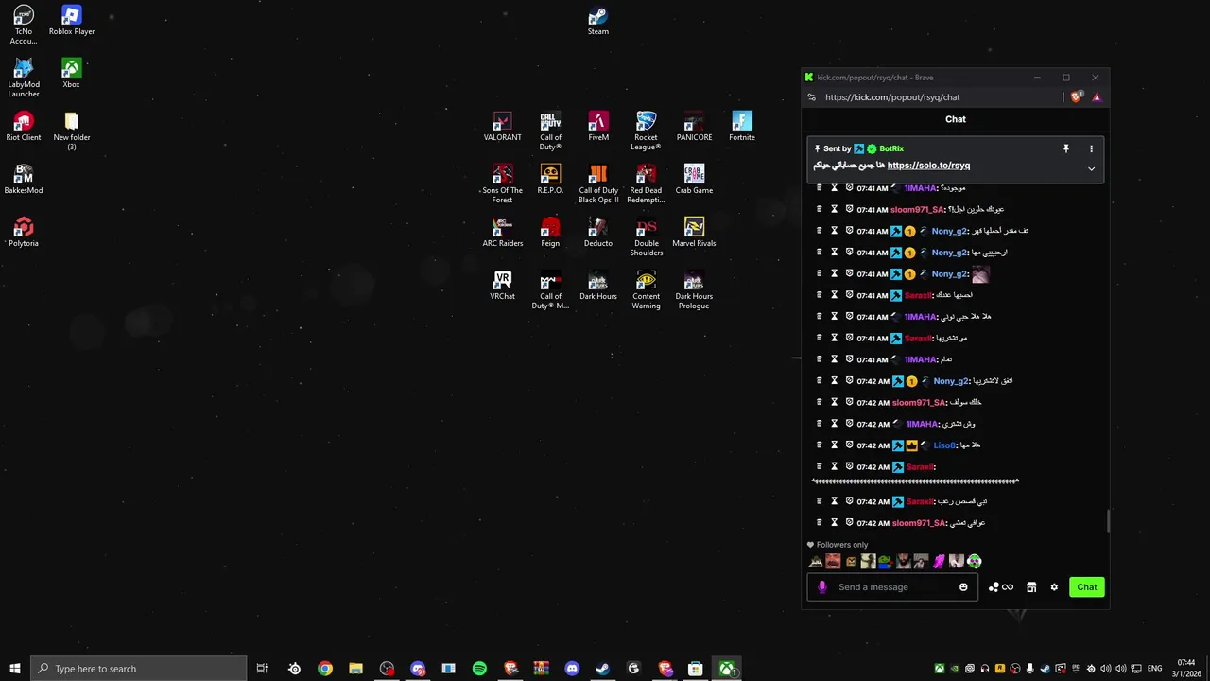
Task: Select the Polytoria desktop icon
Action: click(x=24, y=233)
